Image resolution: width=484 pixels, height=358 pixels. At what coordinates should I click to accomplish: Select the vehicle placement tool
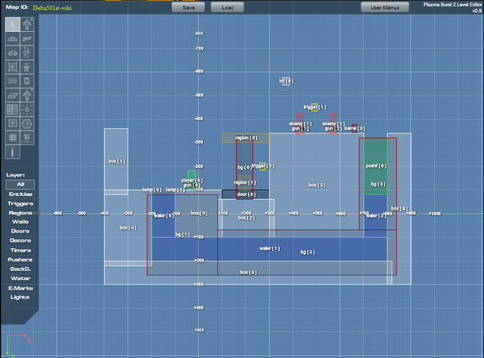pyautogui.click(x=13, y=53)
